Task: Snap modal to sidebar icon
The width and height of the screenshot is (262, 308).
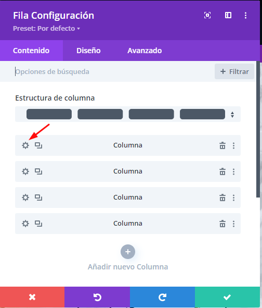Action: coord(228,15)
